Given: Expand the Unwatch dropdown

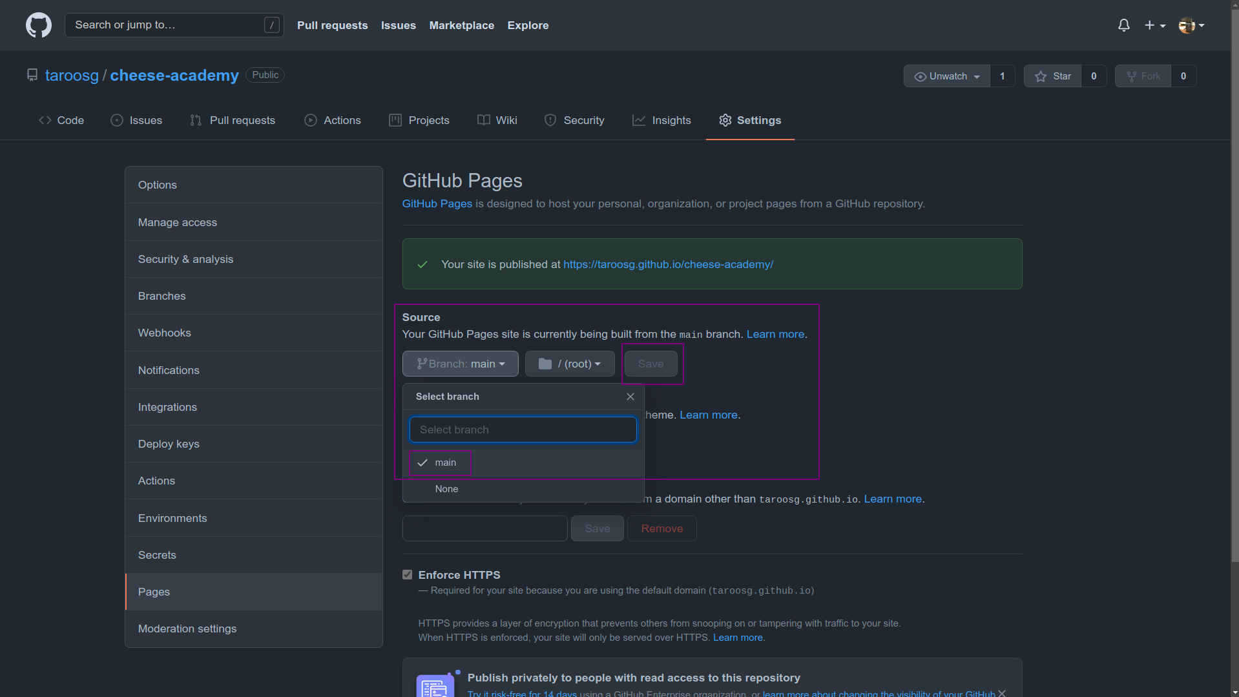Looking at the screenshot, I should (946, 76).
